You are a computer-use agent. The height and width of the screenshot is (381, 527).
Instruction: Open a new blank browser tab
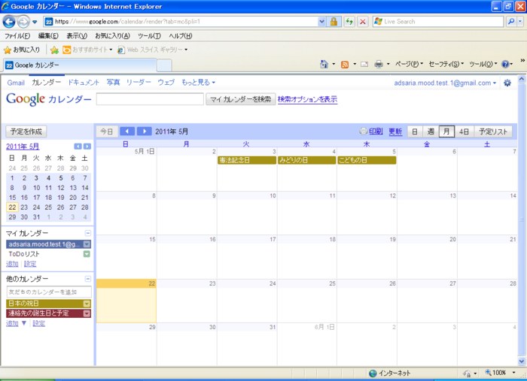click(x=164, y=65)
